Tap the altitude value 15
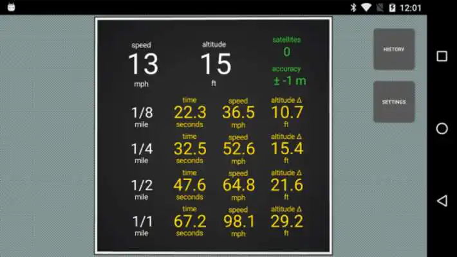Viewport: 457px width, 257px height. (216, 64)
